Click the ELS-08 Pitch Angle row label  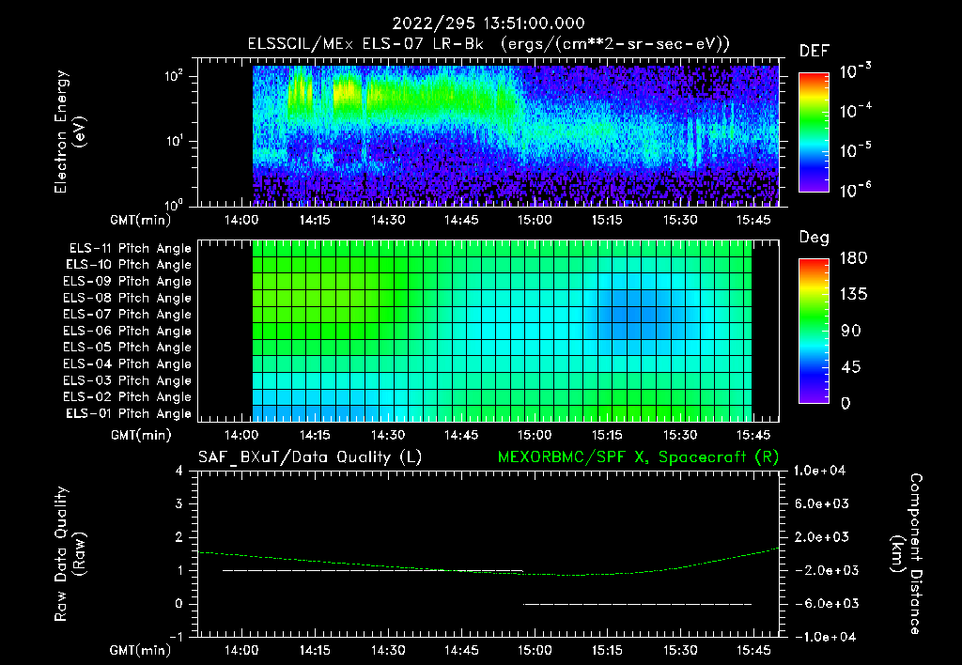(128, 298)
